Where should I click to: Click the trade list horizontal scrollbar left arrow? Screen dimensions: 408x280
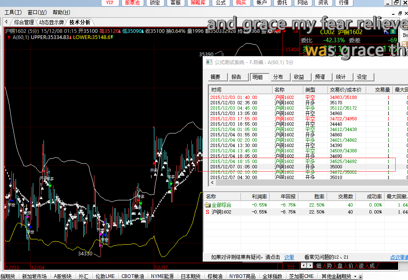[x=212, y=183]
